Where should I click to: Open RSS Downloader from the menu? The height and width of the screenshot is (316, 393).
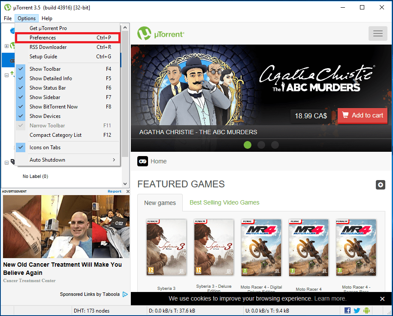(x=68, y=47)
